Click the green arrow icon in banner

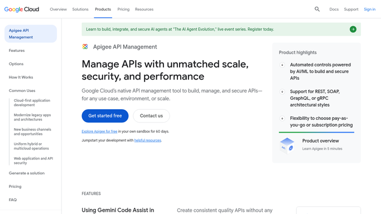pos(353,30)
